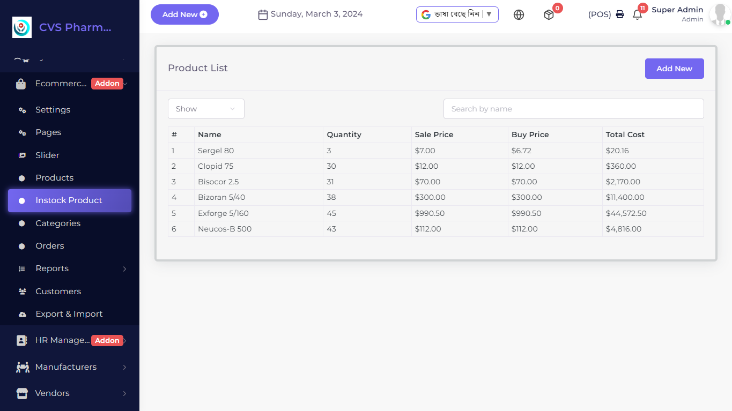
Task: Click the Ecommerce shopping bag icon
Action: click(x=21, y=84)
